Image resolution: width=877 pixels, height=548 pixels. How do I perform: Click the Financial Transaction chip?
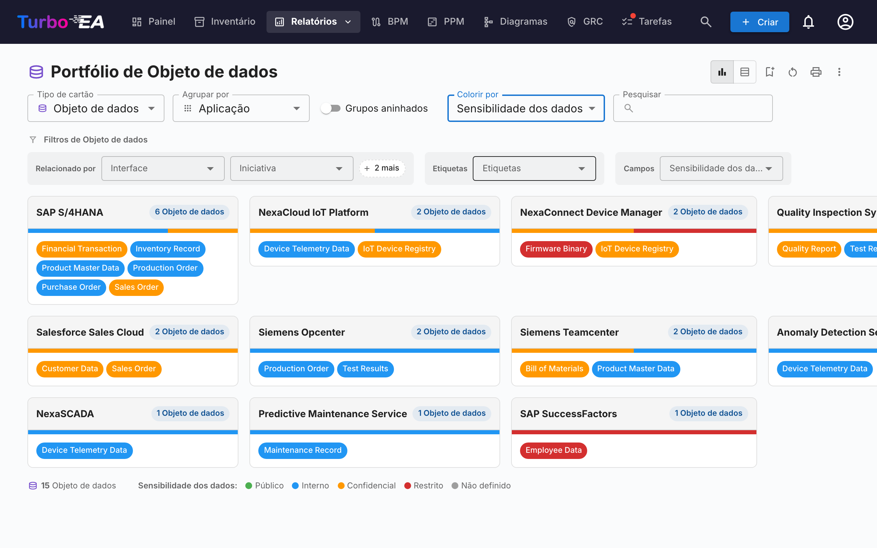pos(82,249)
